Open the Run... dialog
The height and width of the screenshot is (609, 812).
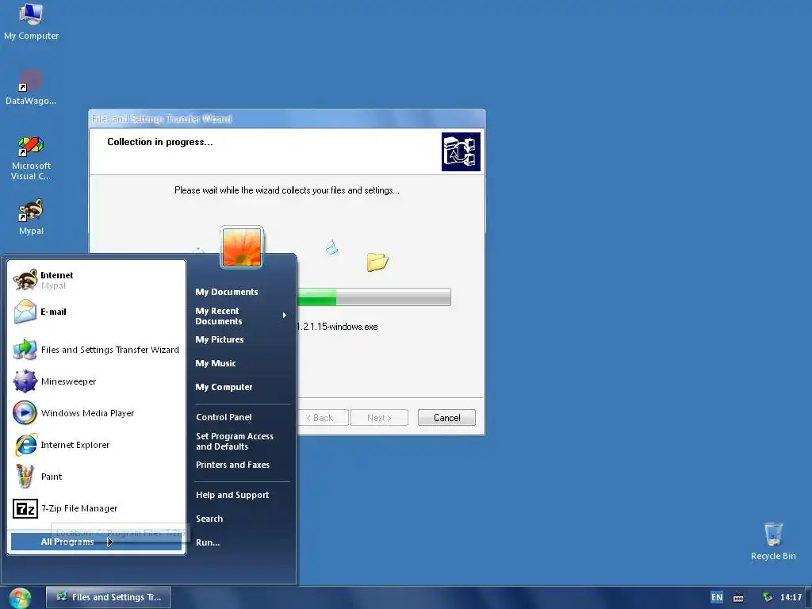(x=208, y=542)
